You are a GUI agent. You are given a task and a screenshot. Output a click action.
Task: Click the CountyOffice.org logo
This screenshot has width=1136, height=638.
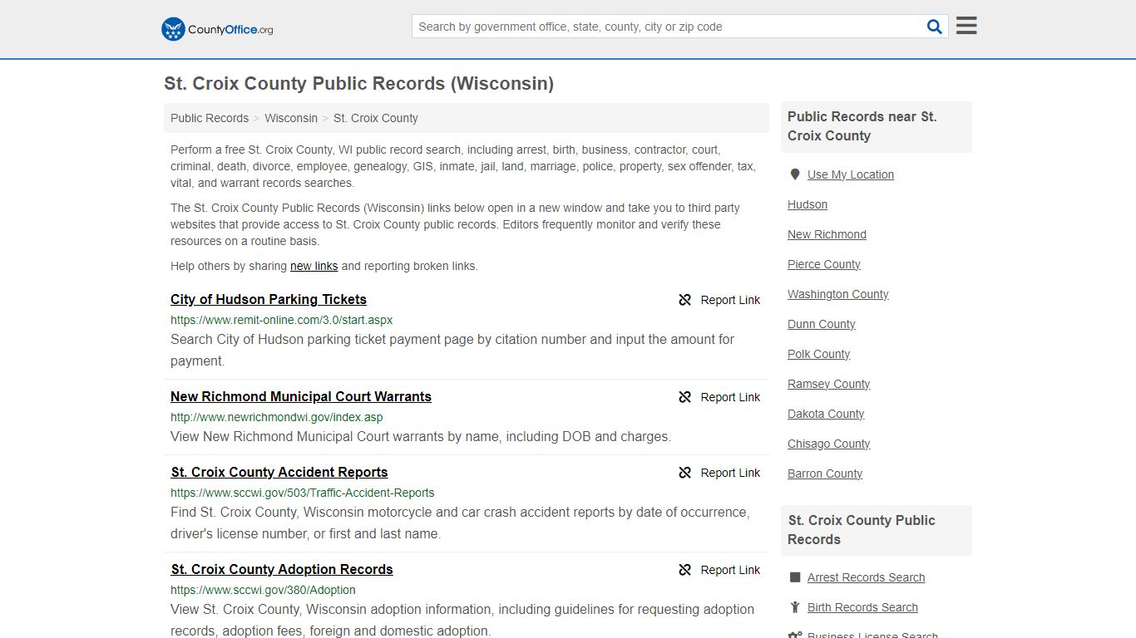tap(217, 29)
